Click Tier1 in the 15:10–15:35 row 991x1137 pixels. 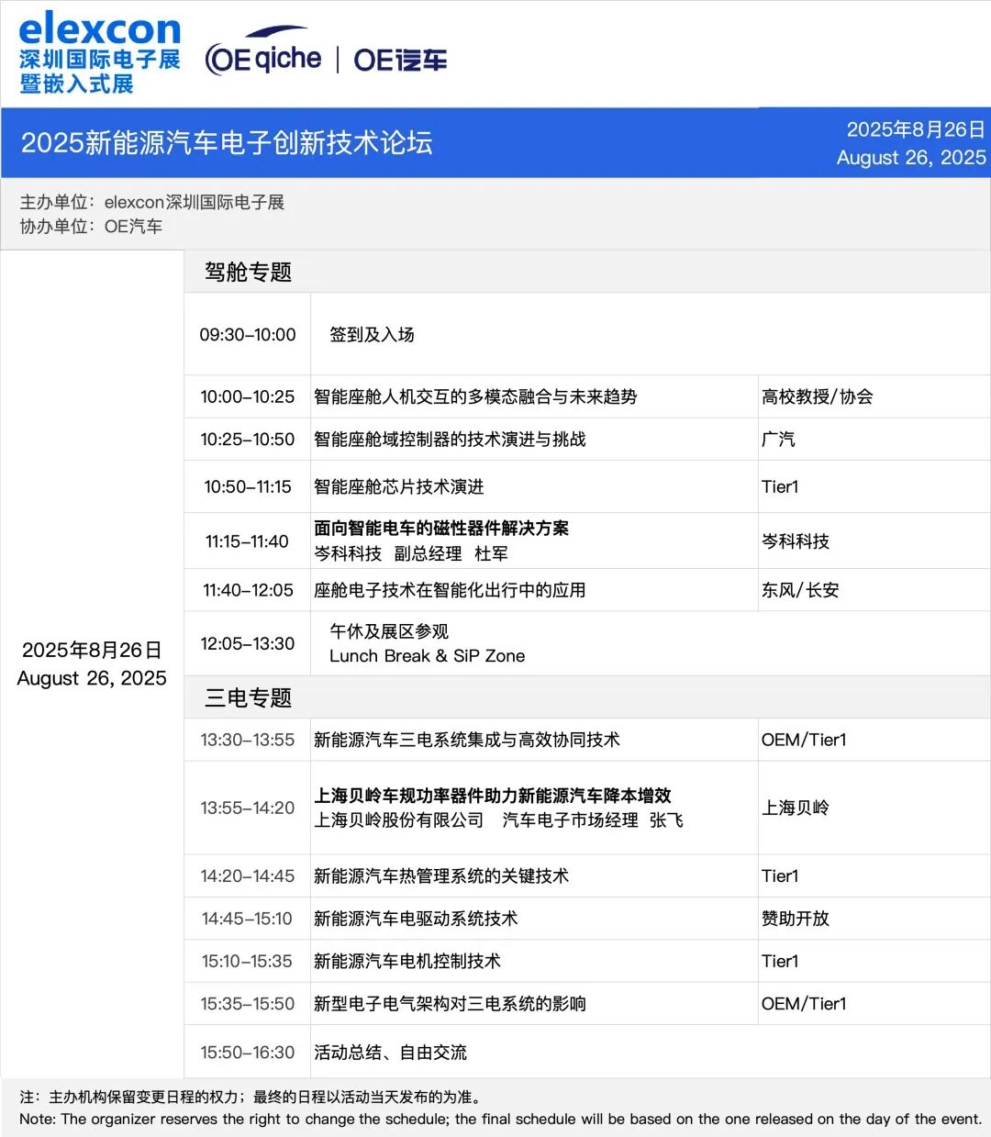[780, 961]
